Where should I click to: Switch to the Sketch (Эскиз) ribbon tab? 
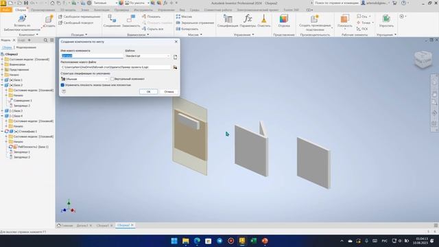click(x=85, y=10)
